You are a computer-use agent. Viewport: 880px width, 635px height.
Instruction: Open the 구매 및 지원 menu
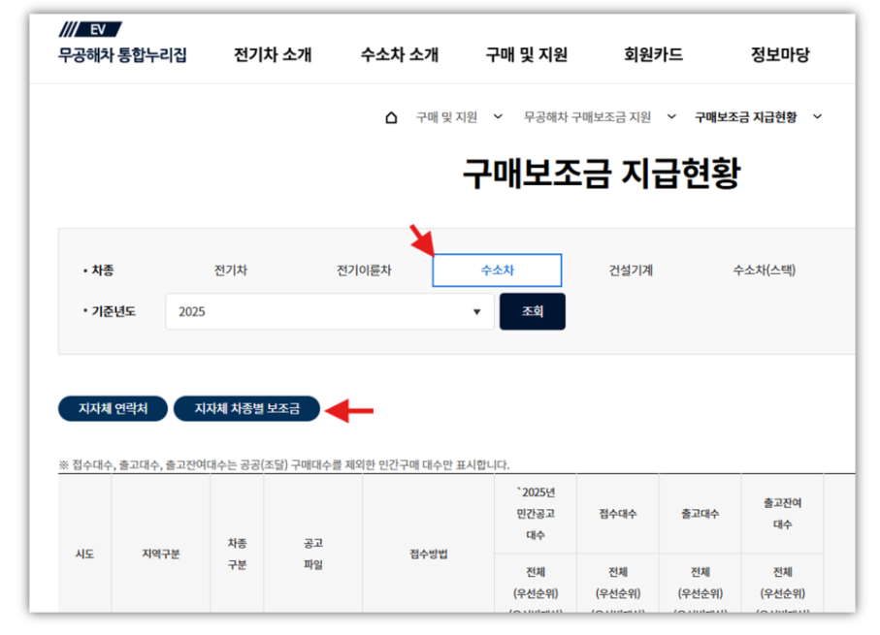click(x=526, y=55)
